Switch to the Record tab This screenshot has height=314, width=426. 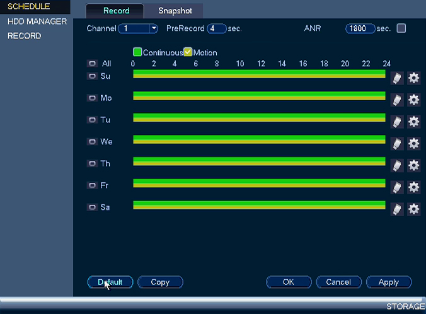115,11
